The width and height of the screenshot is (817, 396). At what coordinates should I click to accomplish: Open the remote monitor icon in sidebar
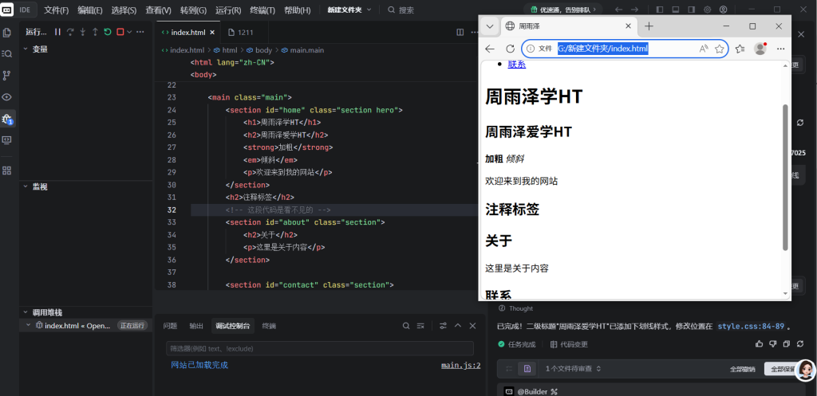(x=6, y=140)
